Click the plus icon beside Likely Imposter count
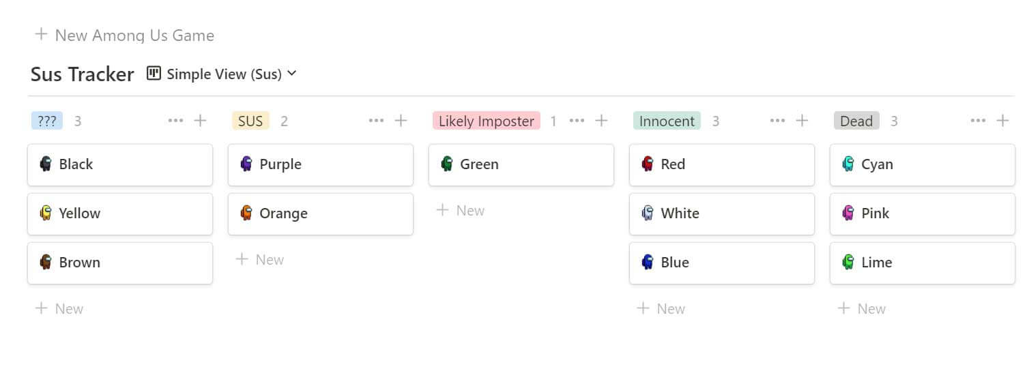This screenshot has width=1027, height=369. pos(601,121)
